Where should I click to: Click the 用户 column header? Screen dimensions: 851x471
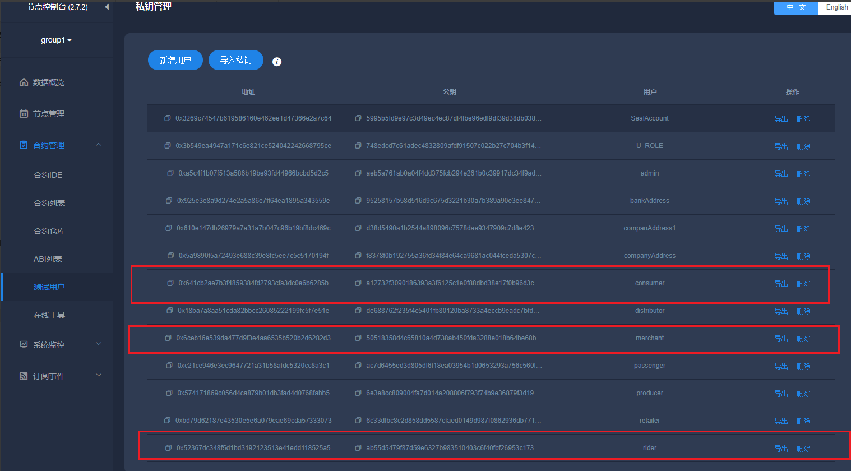pyautogui.click(x=650, y=92)
